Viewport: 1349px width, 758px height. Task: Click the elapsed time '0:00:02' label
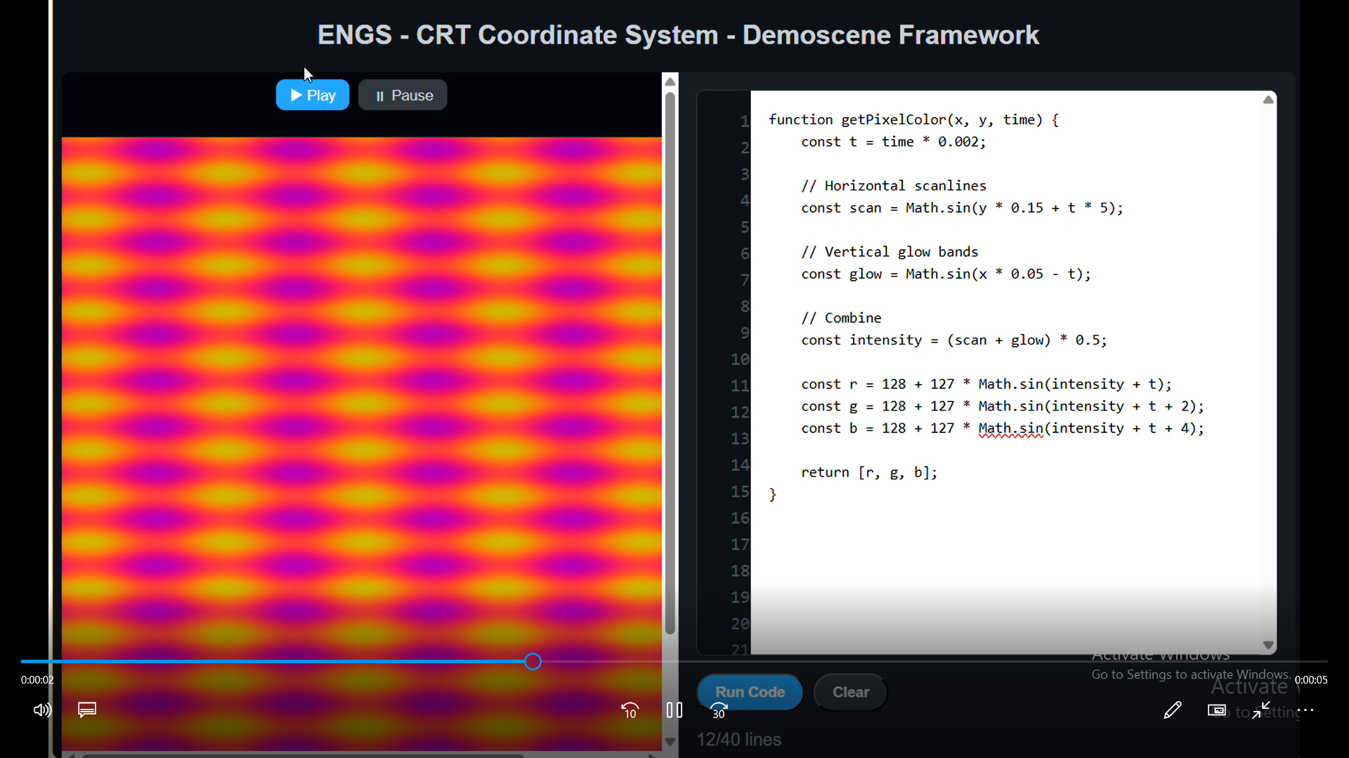37,680
